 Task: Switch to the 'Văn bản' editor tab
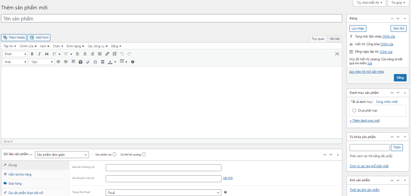pos(335,39)
